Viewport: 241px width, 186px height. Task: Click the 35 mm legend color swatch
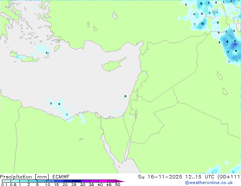tap(94, 181)
